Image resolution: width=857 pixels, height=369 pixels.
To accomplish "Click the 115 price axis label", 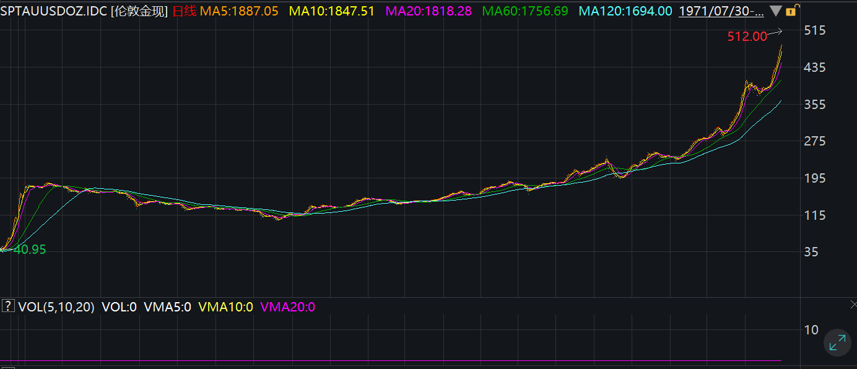I will tap(814, 215).
